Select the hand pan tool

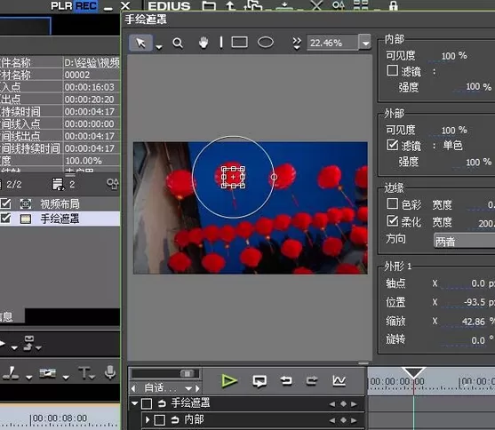pyautogui.click(x=204, y=43)
